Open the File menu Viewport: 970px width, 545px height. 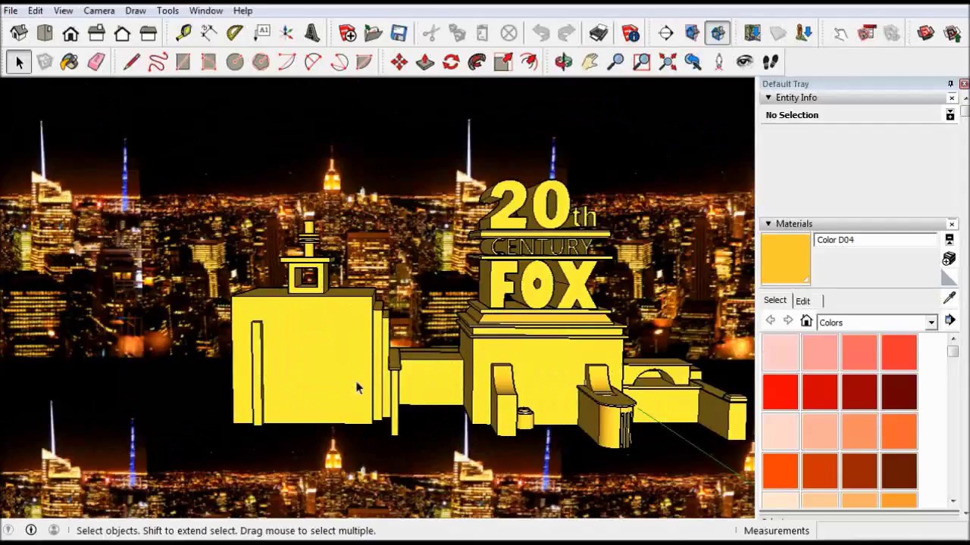(x=11, y=11)
